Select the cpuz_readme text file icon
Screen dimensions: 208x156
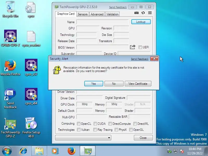(x=31, y=39)
